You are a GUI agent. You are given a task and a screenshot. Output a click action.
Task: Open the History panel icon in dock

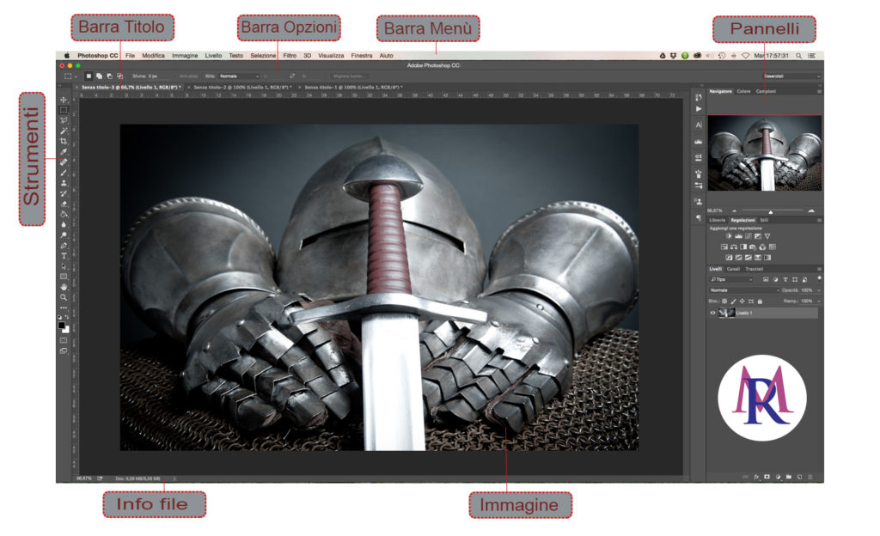pos(698,97)
